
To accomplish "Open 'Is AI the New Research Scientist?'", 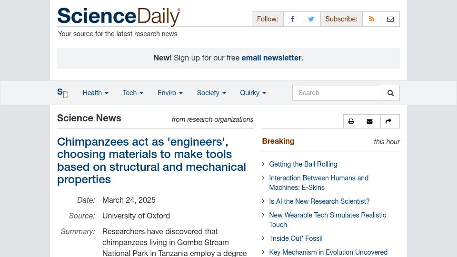I will point(319,201).
